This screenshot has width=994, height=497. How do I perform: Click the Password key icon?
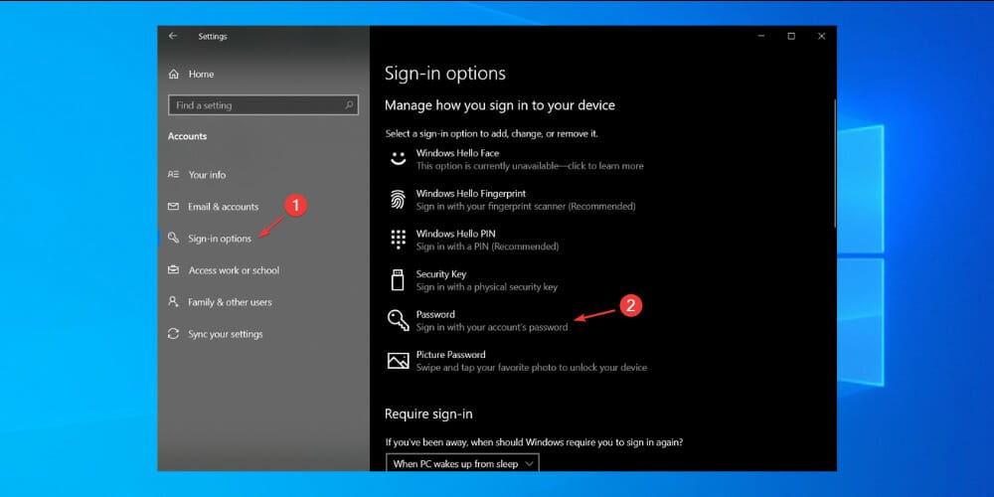[x=399, y=320]
